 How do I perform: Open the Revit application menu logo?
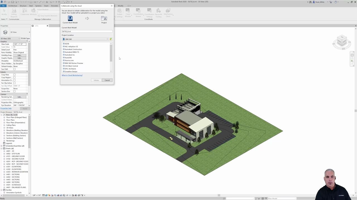(2, 2)
